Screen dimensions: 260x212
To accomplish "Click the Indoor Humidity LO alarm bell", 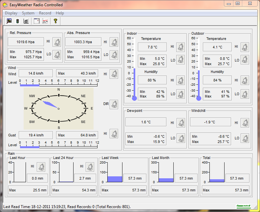I will (181, 94).
